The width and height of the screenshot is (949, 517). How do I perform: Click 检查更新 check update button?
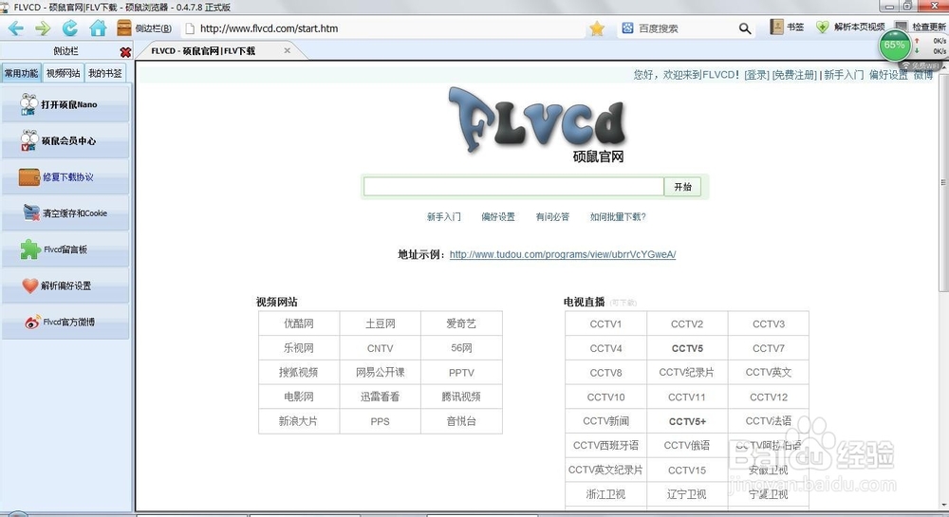tap(920, 28)
